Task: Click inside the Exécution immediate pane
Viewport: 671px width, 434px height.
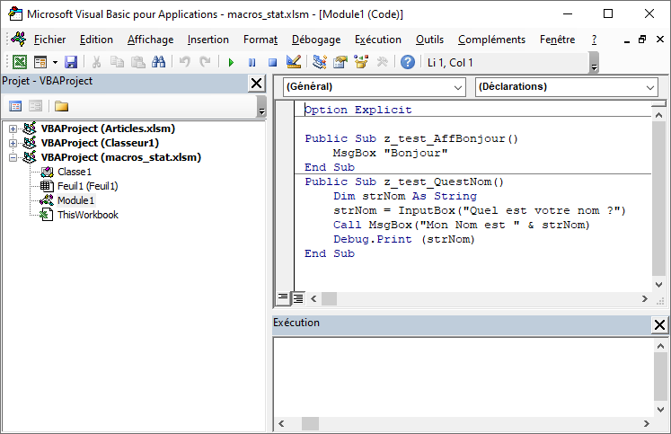Action: pyautogui.click(x=464, y=376)
